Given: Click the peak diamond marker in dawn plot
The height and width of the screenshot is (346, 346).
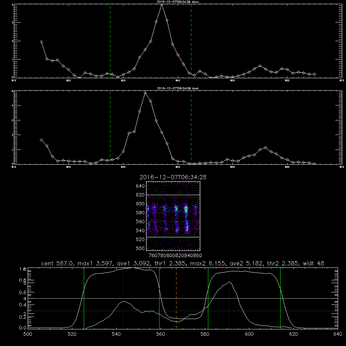Looking at the screenshot, I should (162, 4).
